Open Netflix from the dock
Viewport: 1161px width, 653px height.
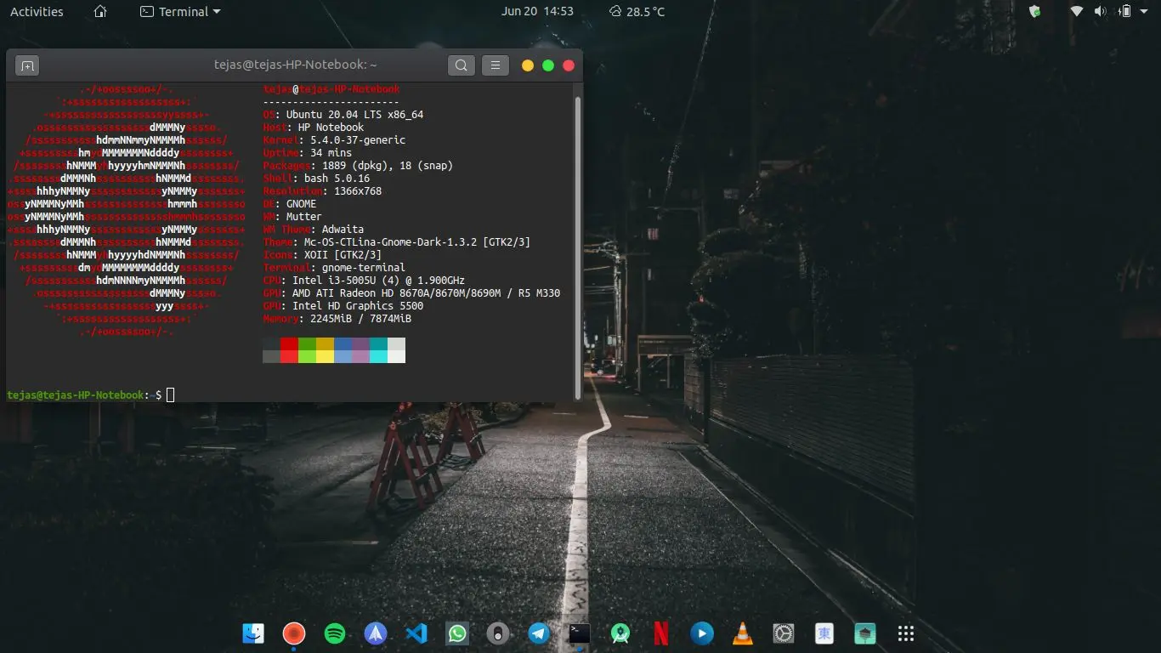(x=661, y=633)
